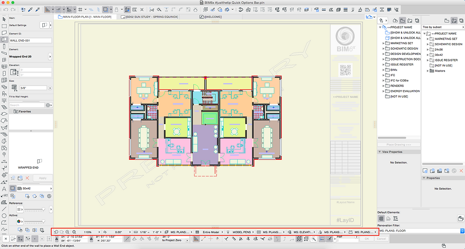Screen dimensions: 465x249
Task: Toggle the grid snap icon in toolbar
Action: 80,10
